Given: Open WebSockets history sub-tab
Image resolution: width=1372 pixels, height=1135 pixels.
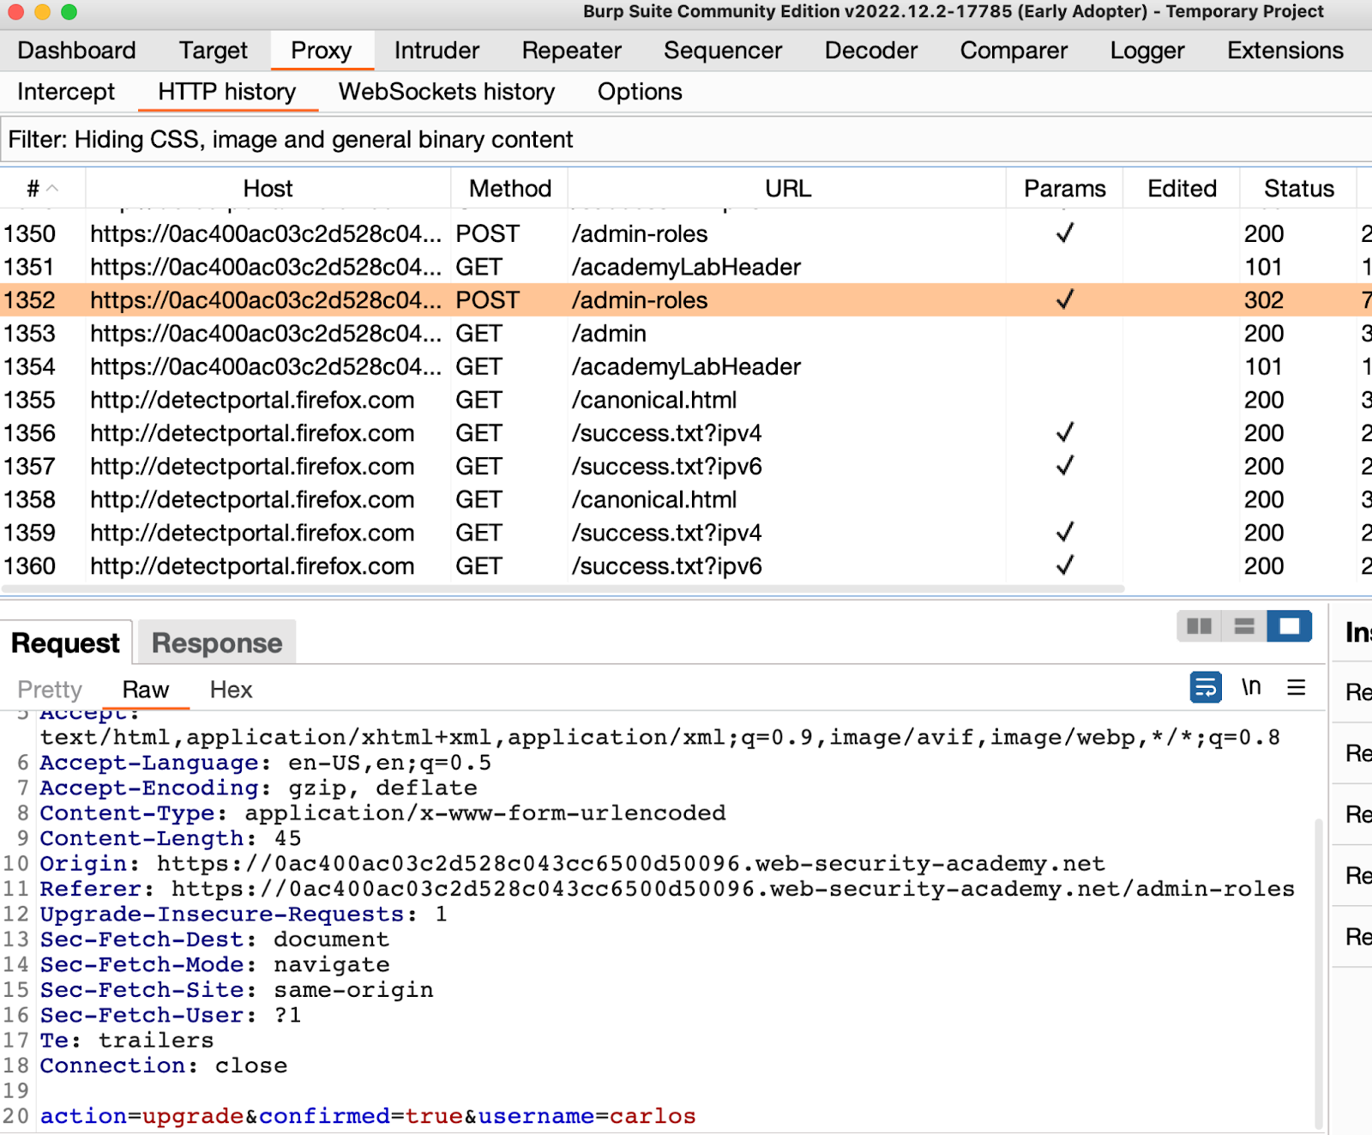Looking at the screenshot, I should [447, 92].
